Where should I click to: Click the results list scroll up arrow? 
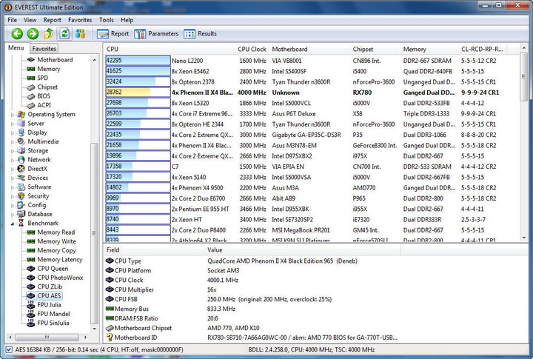tap(524, 49)
